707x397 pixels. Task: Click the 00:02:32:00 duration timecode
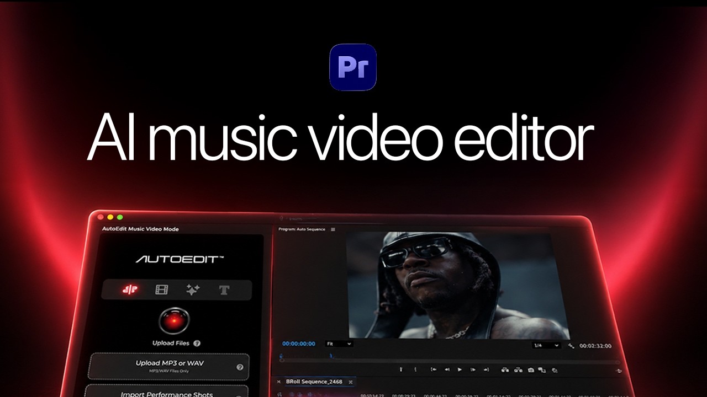(x=595, y=346)
